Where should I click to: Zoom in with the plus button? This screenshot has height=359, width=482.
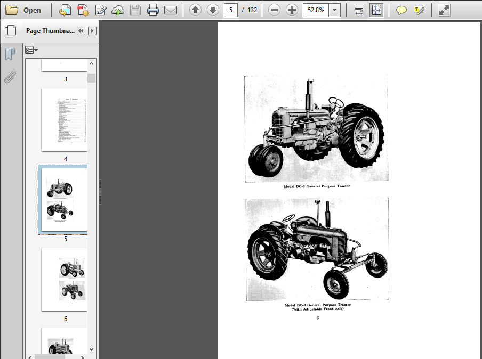292,10
